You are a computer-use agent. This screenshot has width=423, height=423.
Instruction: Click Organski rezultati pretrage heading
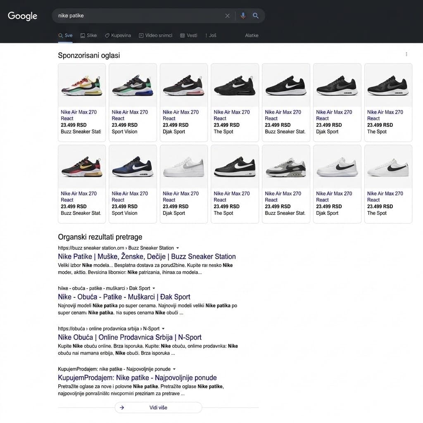coord(100,237)
